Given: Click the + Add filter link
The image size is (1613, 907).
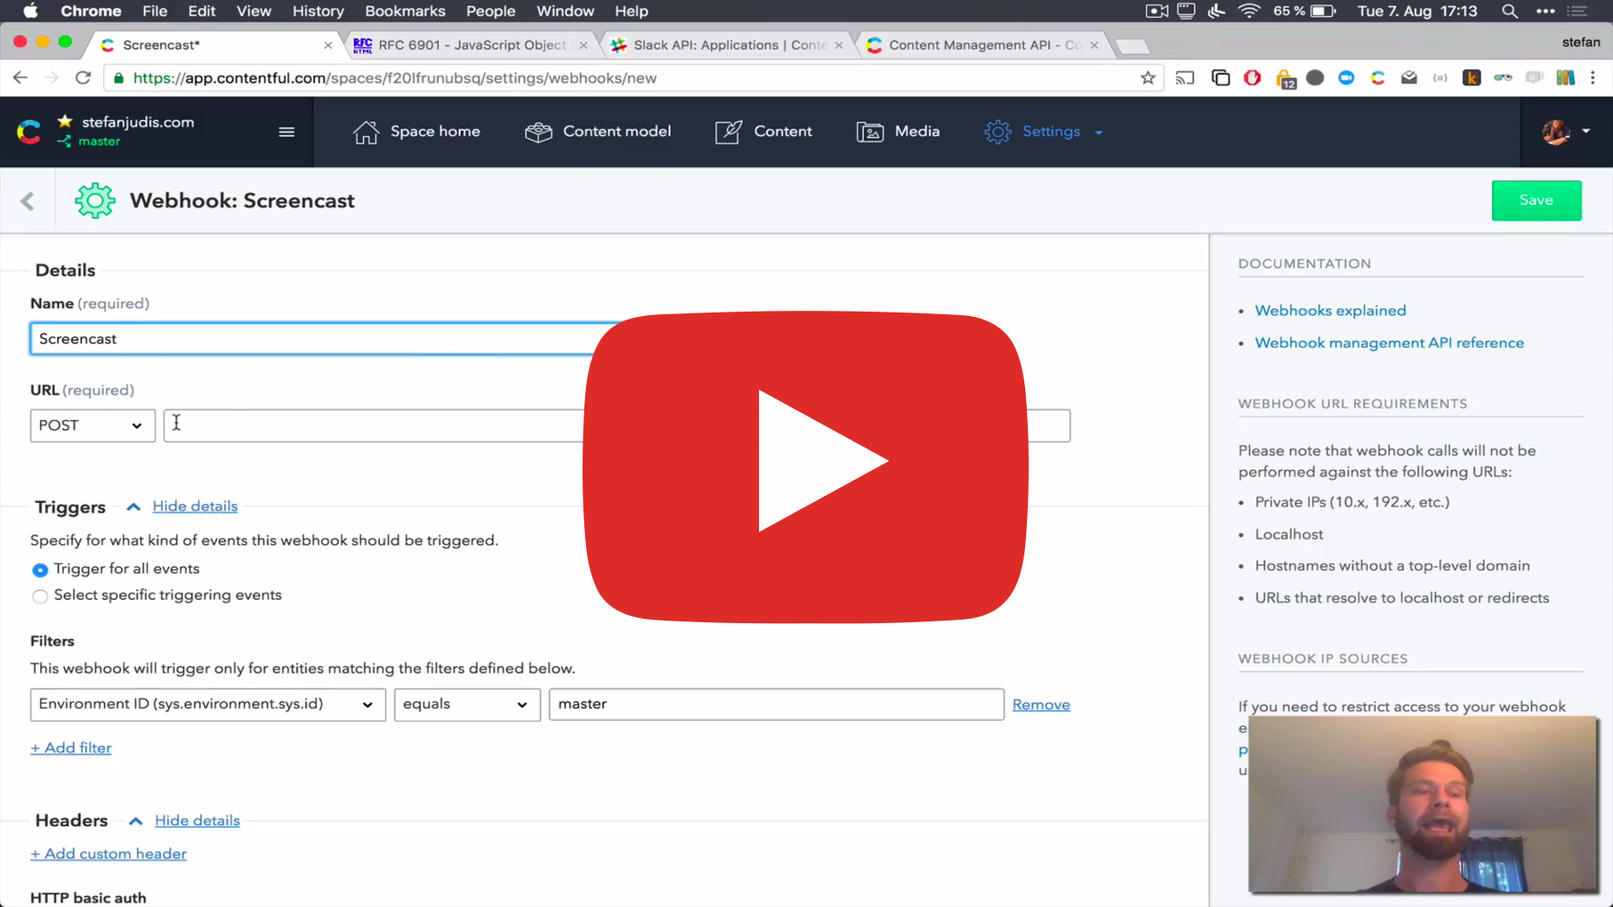Looking at the screenshot, I should tap(71, 748).
